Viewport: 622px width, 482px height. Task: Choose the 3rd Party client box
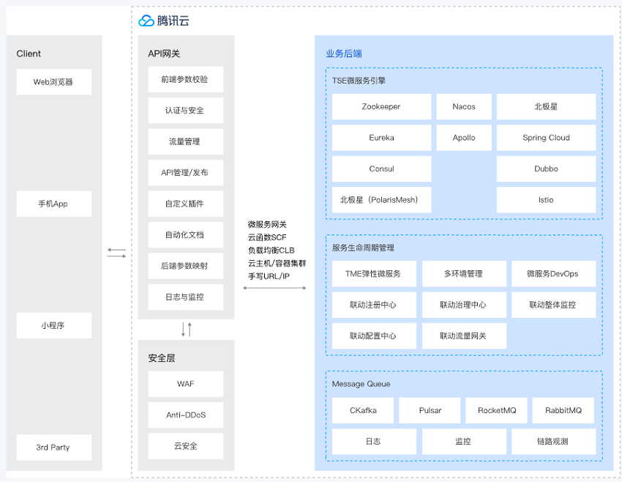click(x=54, y=448)
